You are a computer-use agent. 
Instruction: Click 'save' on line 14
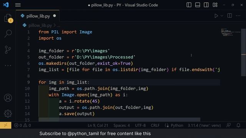(69, 114)
